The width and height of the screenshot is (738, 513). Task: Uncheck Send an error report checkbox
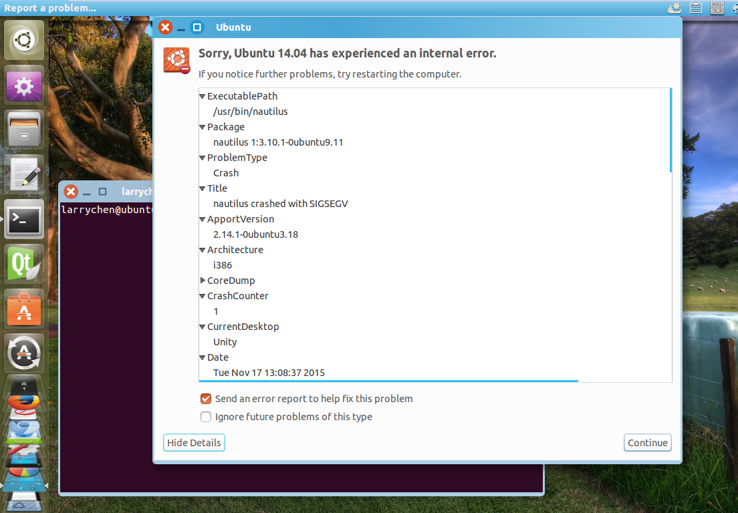point(206,399)
